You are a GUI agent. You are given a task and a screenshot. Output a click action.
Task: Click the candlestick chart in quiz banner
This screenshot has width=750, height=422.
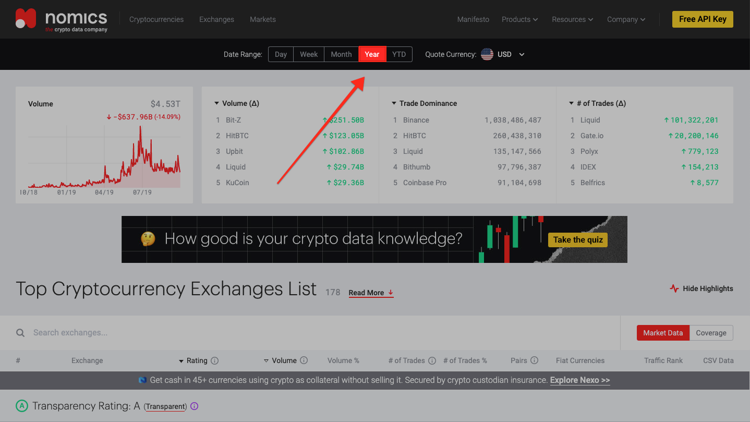pyautogui.click(x=511, y=239)
